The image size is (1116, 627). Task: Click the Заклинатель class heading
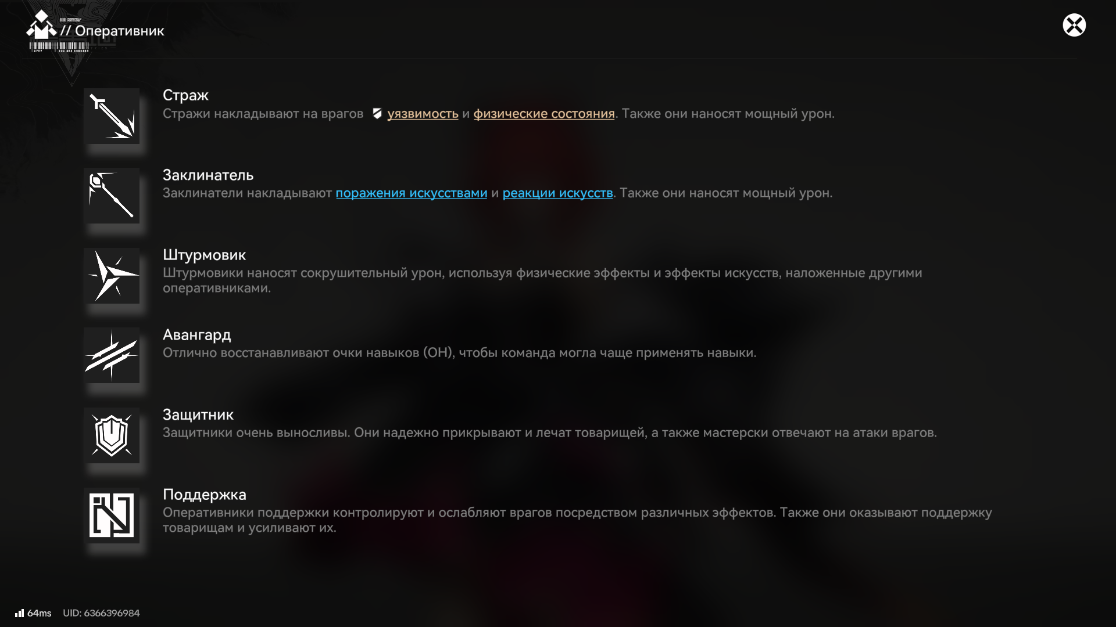tap(208, 175)
